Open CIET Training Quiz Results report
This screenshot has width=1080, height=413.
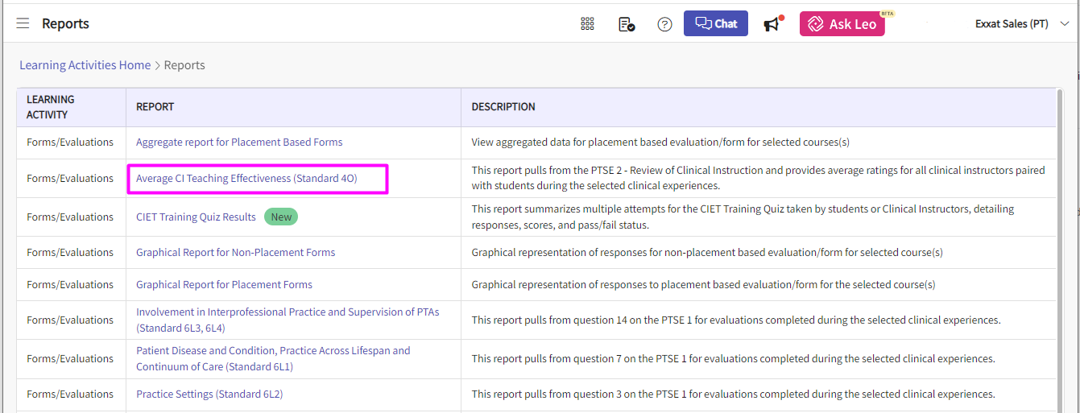[x=196, y=217]
